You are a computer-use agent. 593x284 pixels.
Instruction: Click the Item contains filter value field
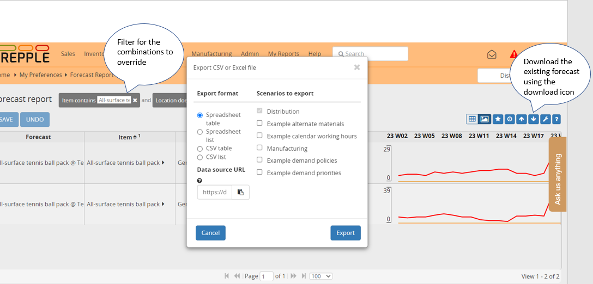(114, 100)
